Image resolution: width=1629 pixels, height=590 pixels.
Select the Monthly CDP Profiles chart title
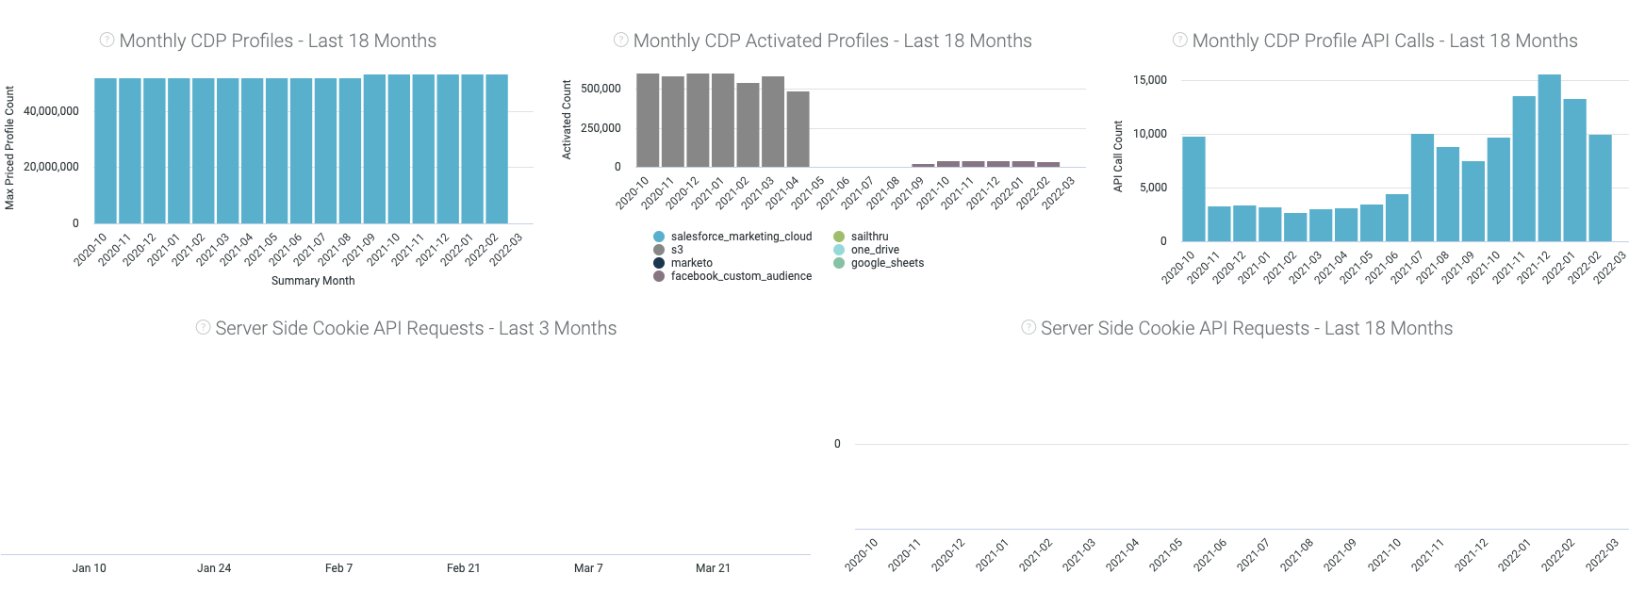point(277,41)
